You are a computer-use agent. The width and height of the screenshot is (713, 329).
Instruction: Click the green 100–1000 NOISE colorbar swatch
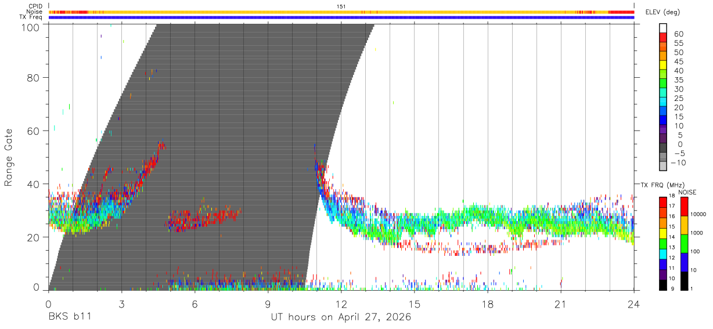[x=684, y=243]
